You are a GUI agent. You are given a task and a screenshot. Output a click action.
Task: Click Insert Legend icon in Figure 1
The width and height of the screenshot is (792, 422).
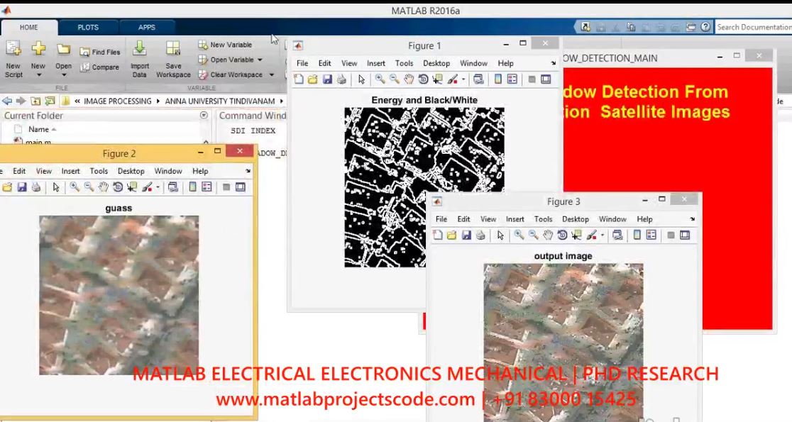coord(512,79)
